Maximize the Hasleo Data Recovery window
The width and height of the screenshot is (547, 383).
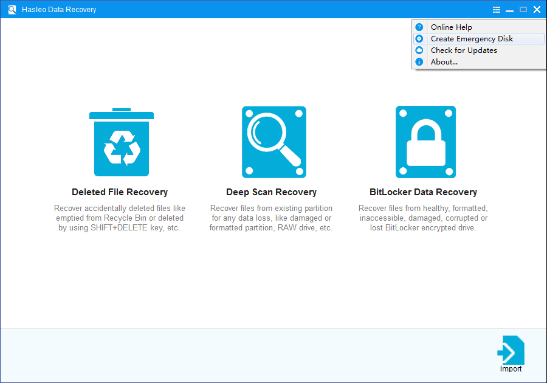pos(523,10)
